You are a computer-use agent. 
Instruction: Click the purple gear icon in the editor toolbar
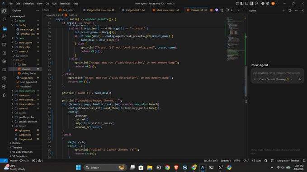pyautogui.click(x=217, y=10)
